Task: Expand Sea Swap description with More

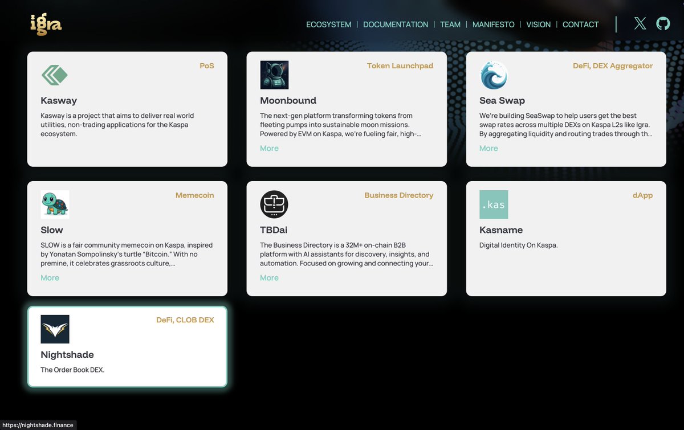Action: (x=488, y=148)
